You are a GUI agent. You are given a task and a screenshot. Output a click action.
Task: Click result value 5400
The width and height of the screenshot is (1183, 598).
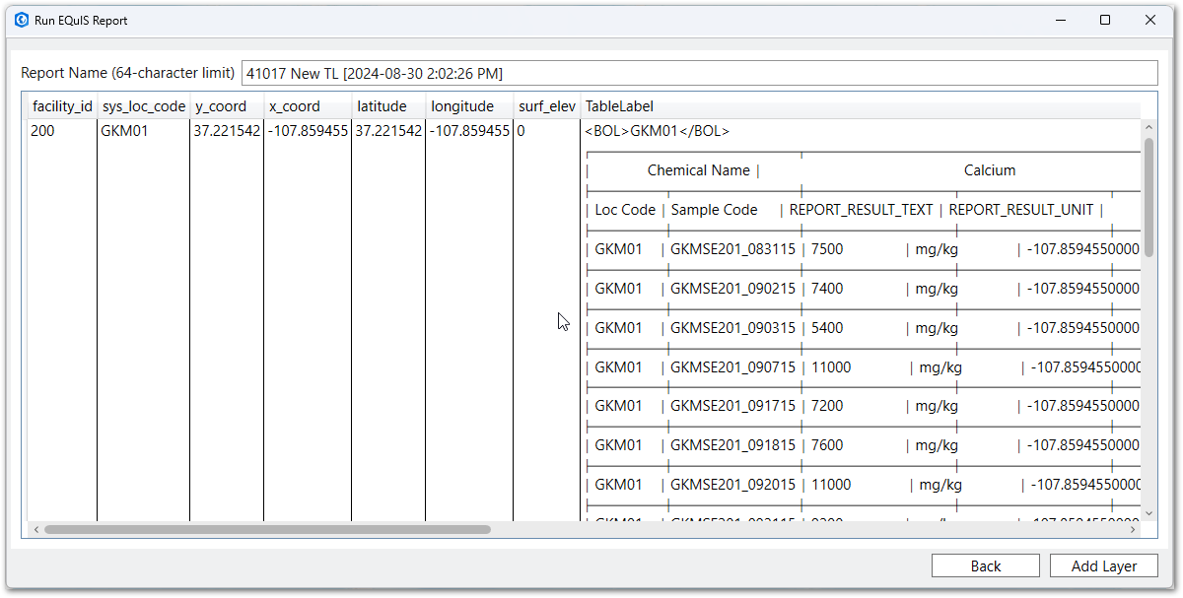pyautogui.click(x=827, y=328)
